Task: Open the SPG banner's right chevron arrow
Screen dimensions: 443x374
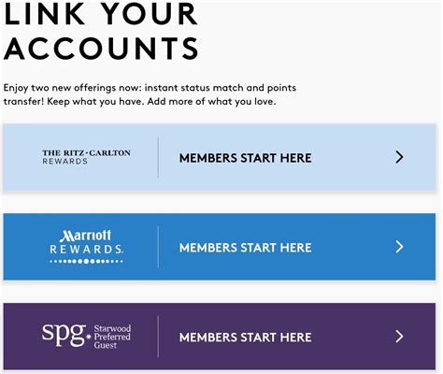Action: coord(399,337)
